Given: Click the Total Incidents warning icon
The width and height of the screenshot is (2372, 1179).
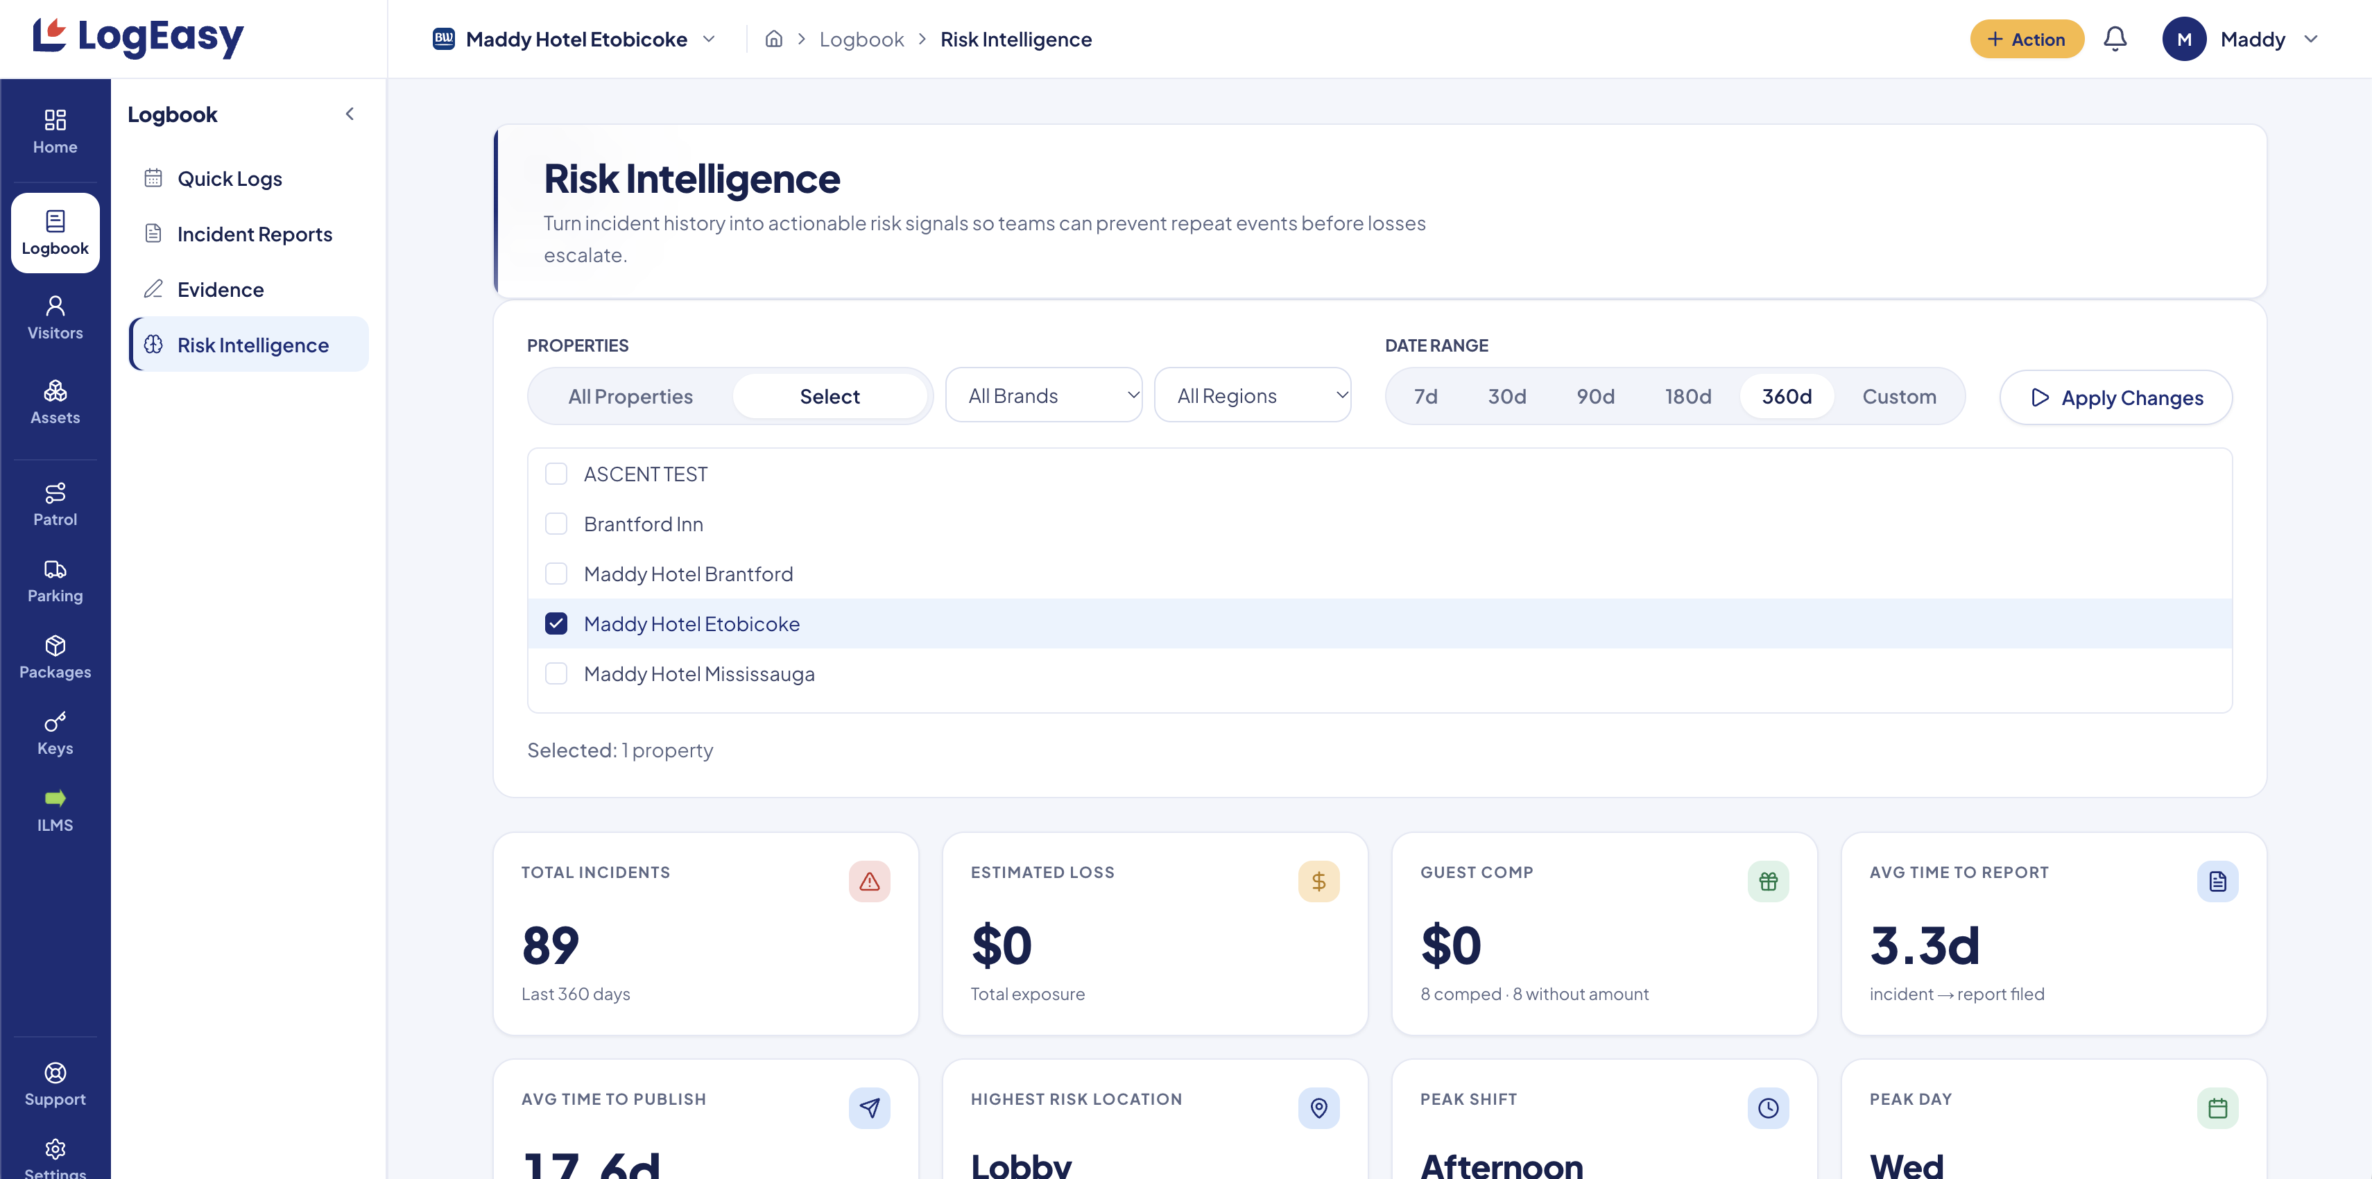Looking at the screenshot, I should [869, 881].
